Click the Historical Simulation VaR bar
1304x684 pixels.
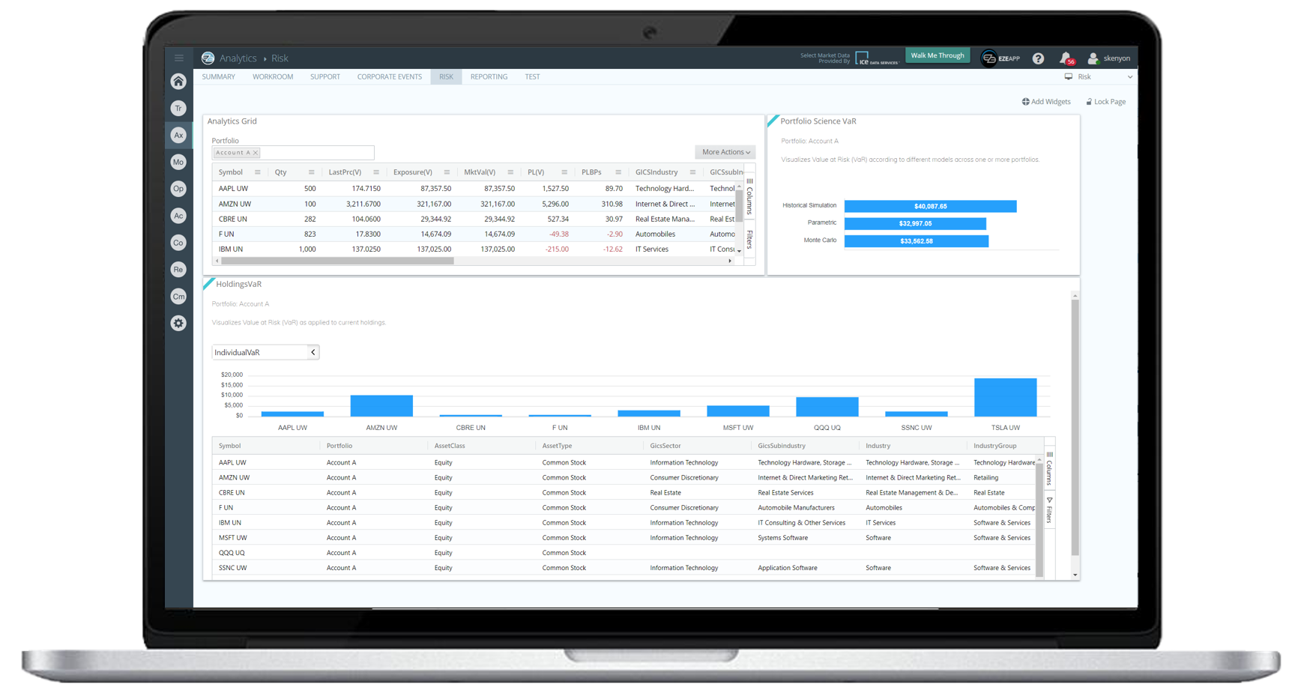930,206
